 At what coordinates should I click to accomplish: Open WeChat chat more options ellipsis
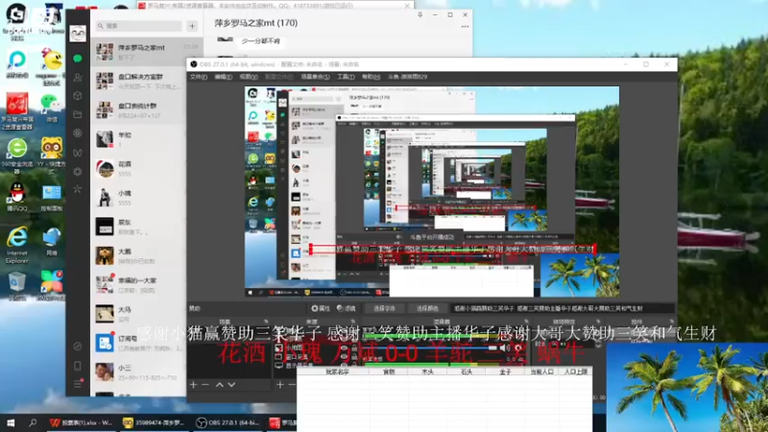coord(465,27)
